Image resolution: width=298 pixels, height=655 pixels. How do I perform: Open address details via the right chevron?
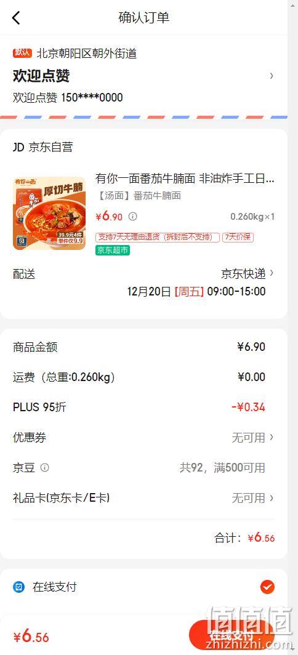pos(272,76)
